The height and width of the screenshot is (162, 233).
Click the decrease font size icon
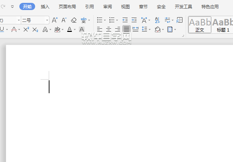tap(64, 20)
